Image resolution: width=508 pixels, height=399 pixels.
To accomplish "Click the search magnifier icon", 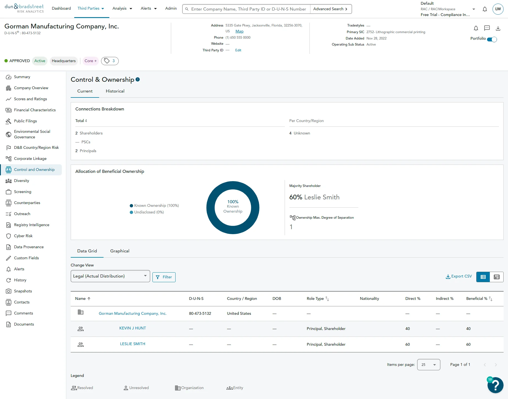I will (x=187, y=9).
